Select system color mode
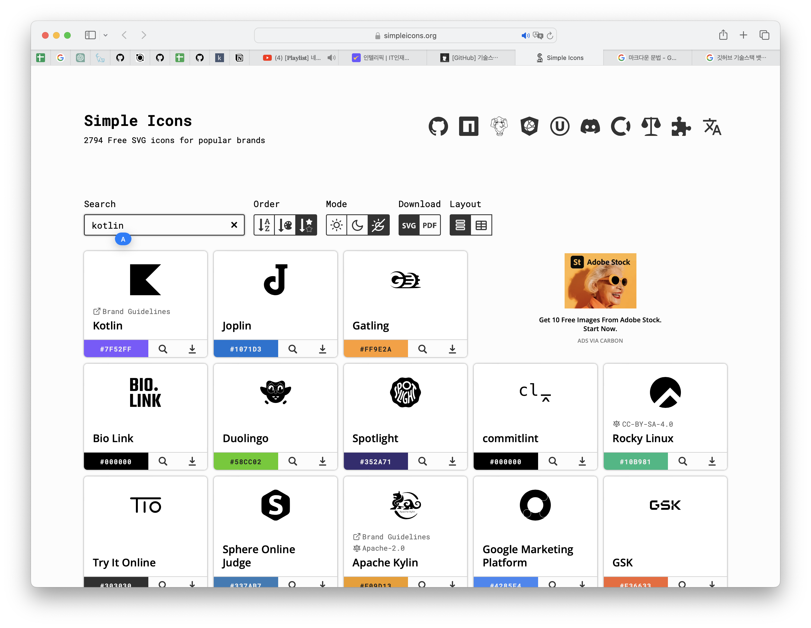 point(379,225)
